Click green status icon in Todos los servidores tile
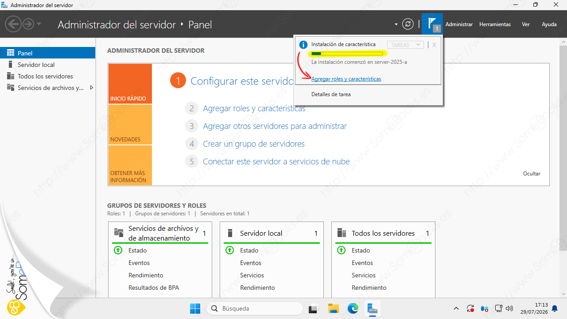 point(341,250)
